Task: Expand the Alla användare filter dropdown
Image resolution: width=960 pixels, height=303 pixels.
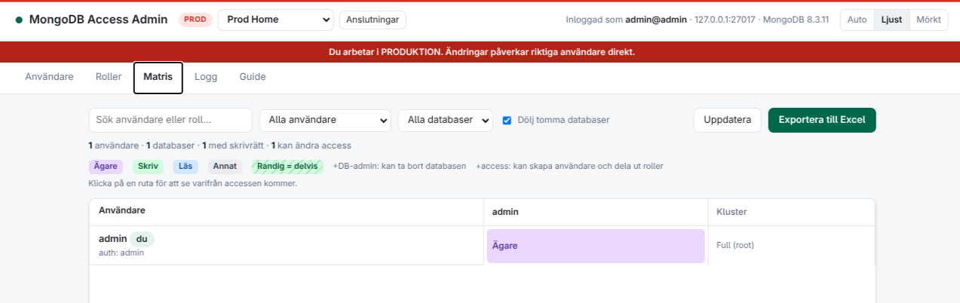Action: point(325,120)
